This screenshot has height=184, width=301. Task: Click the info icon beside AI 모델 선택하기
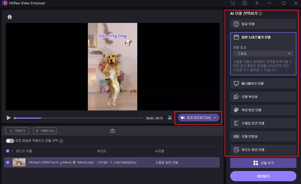click(x=260, y=14)
